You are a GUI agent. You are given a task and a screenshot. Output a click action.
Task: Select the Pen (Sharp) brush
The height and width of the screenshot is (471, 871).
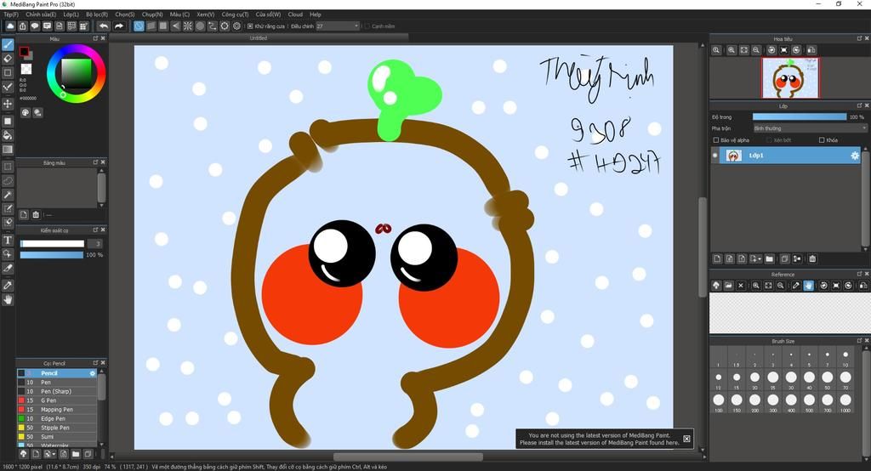[x=57, y=392]
